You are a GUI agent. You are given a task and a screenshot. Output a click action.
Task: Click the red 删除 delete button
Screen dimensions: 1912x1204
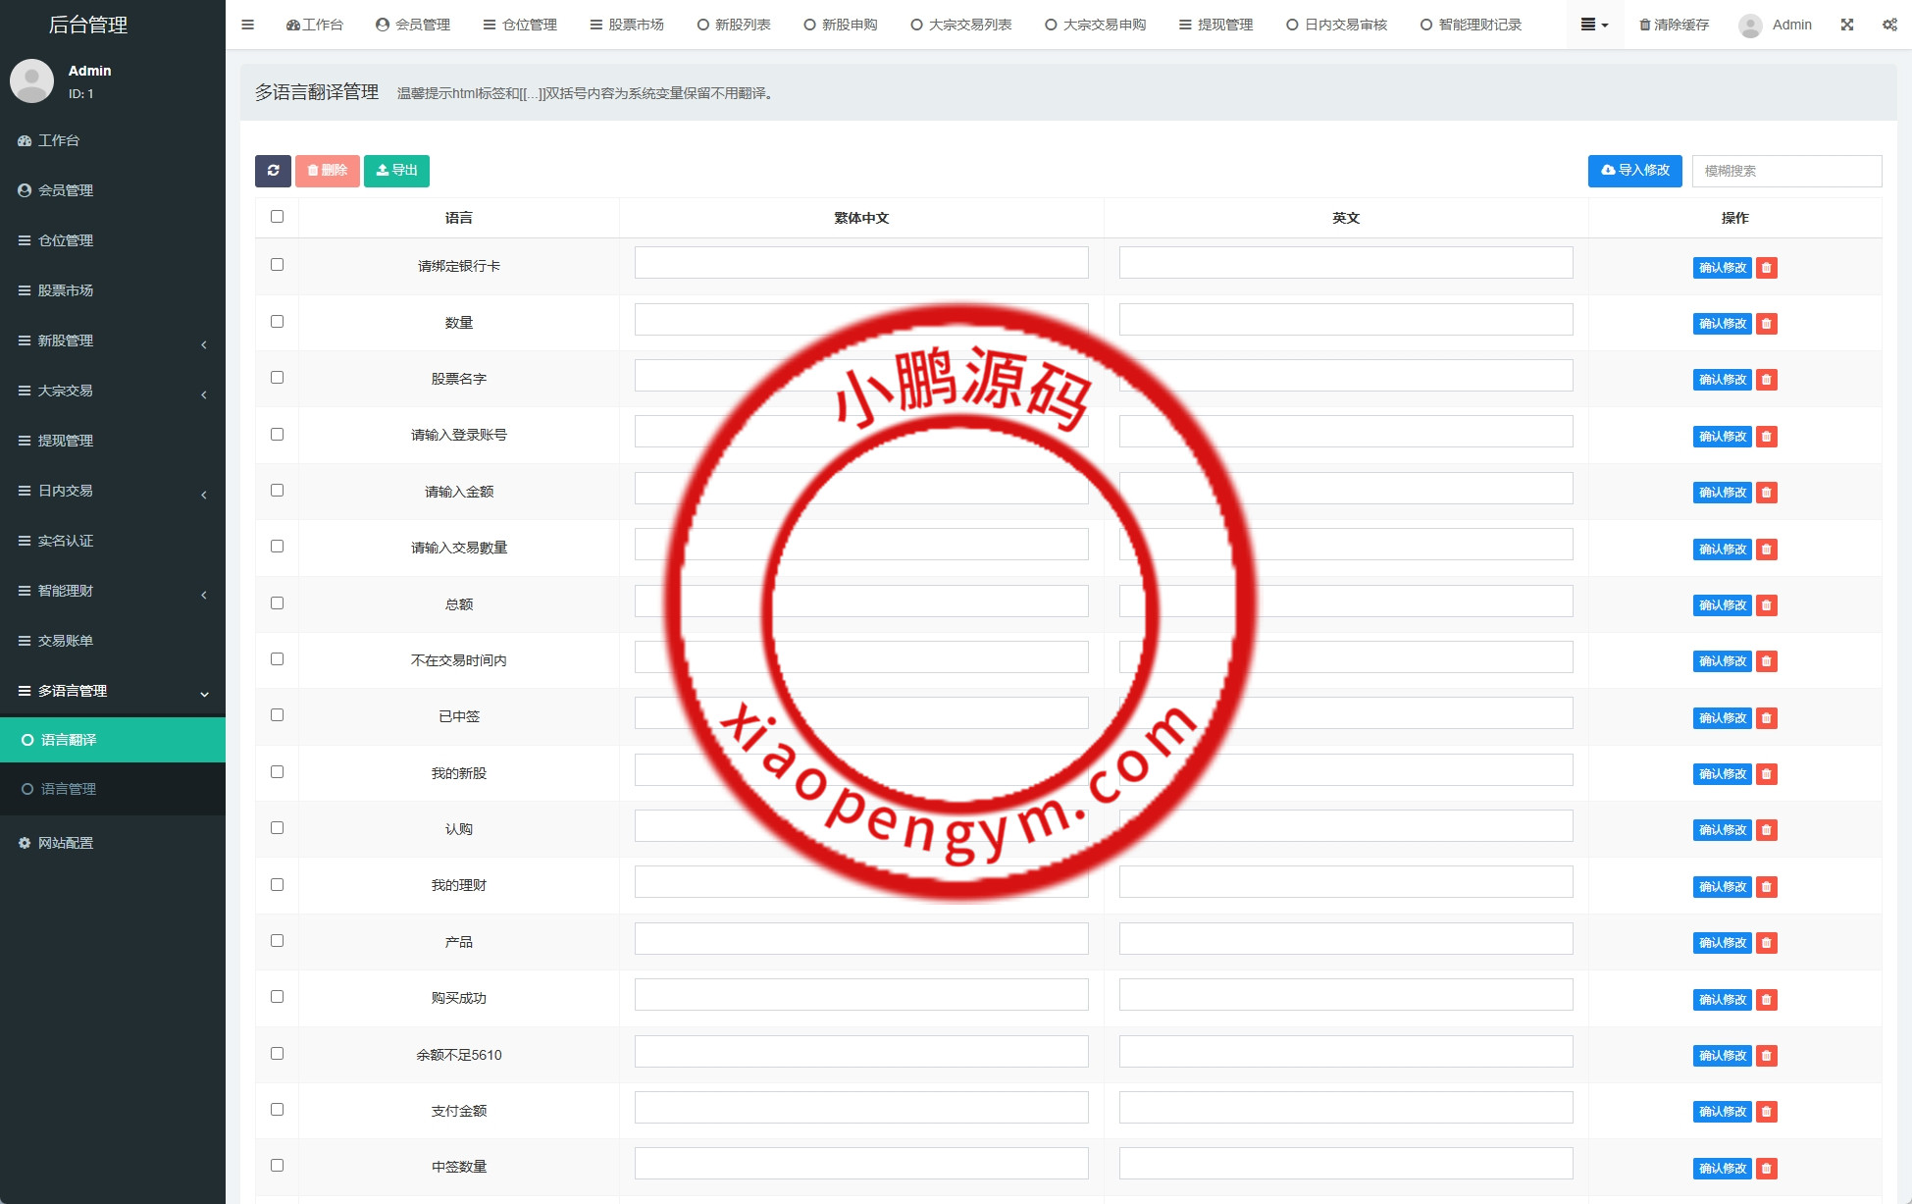[x=328, y=171]
